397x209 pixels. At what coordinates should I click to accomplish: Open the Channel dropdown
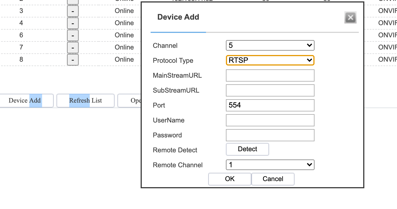(x=270, y=45)
